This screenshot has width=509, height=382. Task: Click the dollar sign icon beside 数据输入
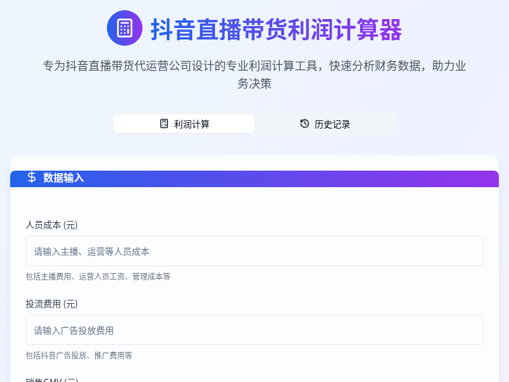coord(31,178)
